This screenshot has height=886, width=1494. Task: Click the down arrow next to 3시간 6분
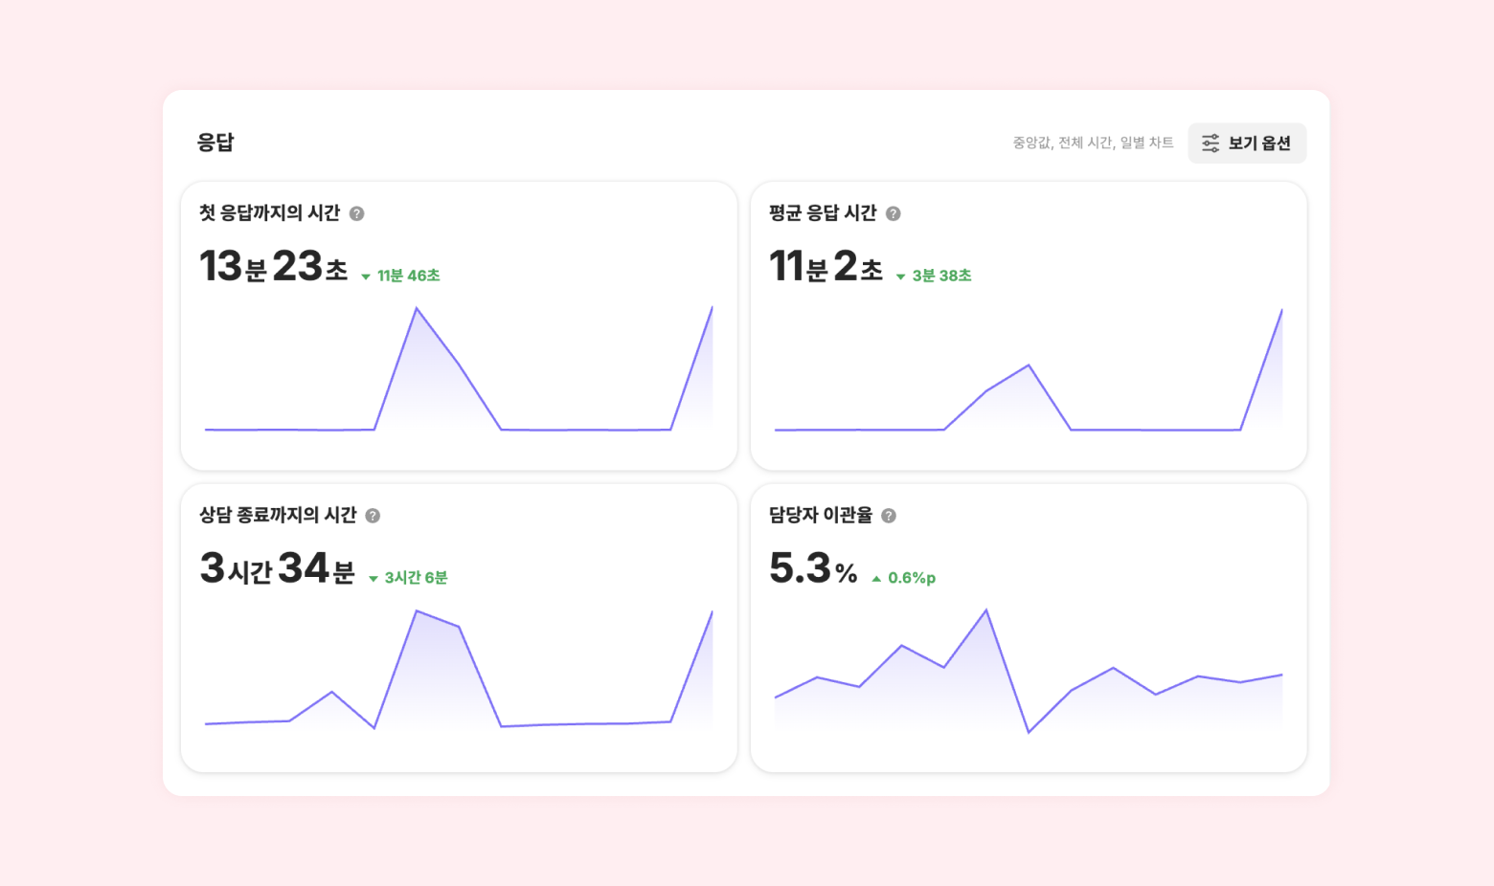pyautogui.click(x=373, y=579)
